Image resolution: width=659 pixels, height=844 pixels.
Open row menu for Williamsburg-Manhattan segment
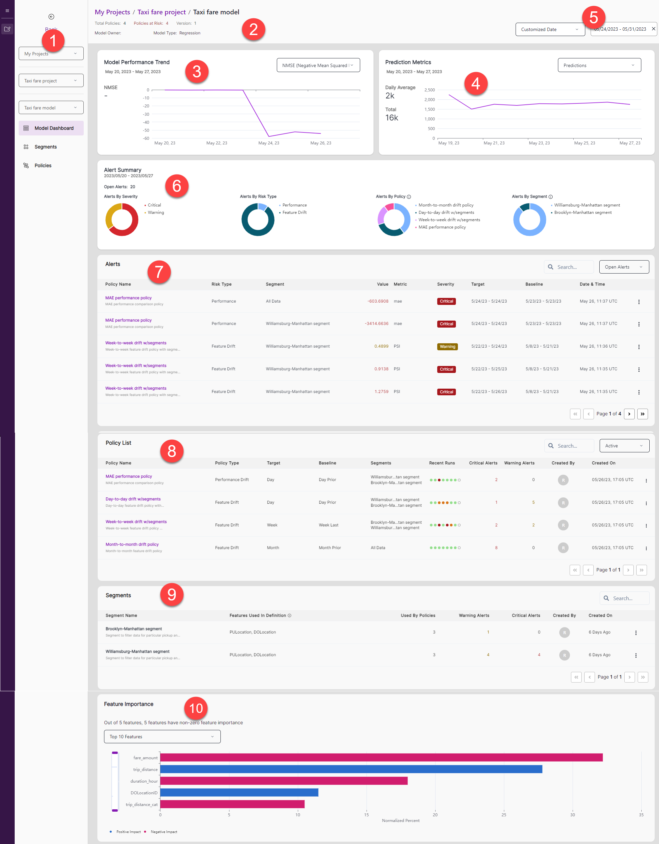point(636,656)
